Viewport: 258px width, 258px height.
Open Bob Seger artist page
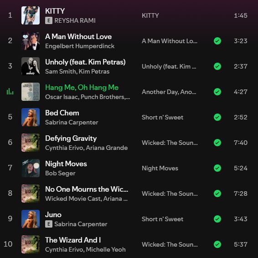[x=60, y=173]
